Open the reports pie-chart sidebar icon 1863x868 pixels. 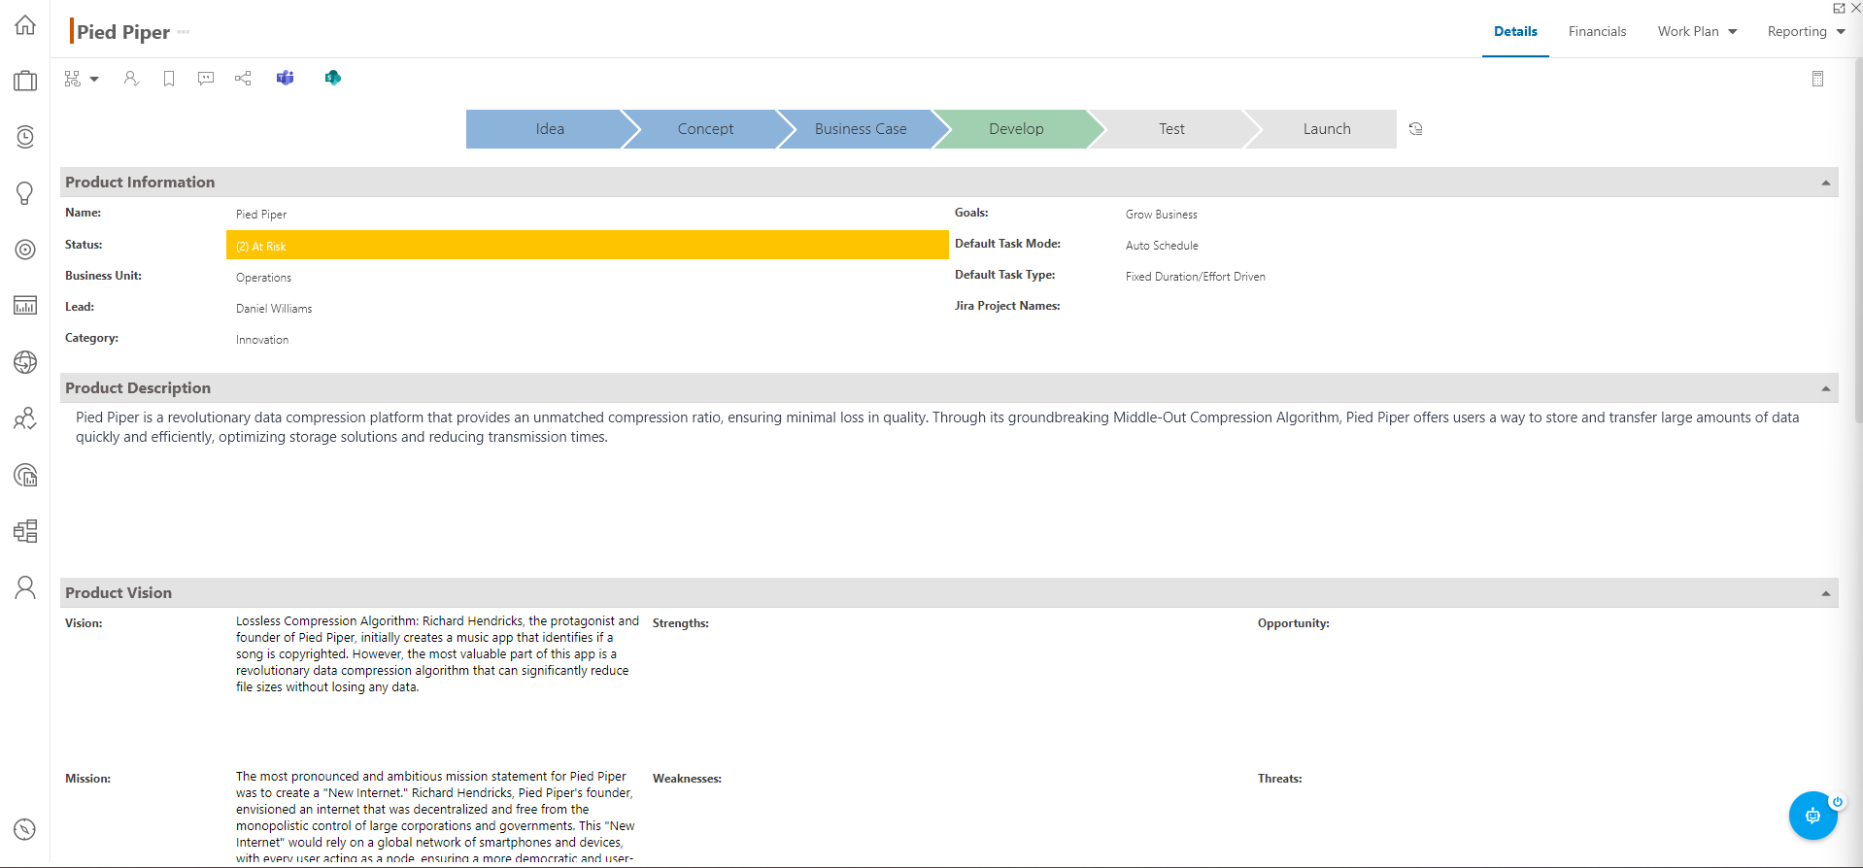25,475
